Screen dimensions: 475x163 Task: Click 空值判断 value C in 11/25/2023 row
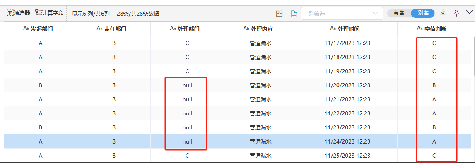434,156
